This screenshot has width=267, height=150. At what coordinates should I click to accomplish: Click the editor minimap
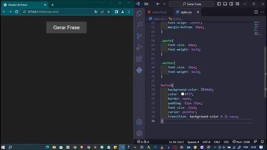click(258, 28)
